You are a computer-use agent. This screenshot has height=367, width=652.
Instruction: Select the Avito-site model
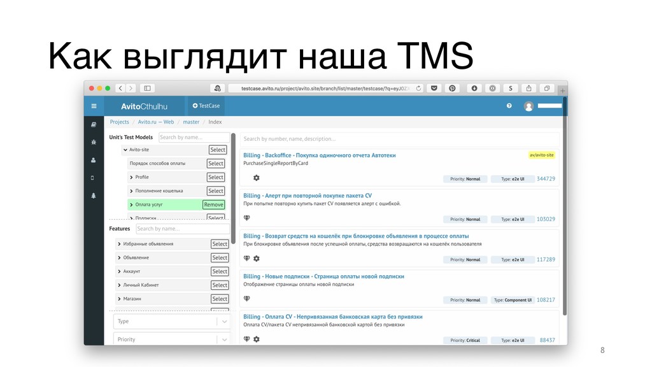point(218,150)
